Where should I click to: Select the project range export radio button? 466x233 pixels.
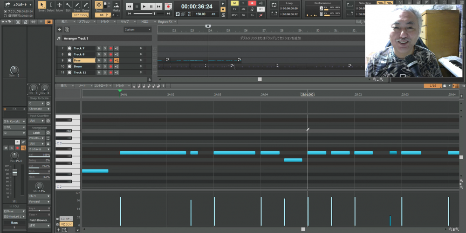(x=5, y=11)
